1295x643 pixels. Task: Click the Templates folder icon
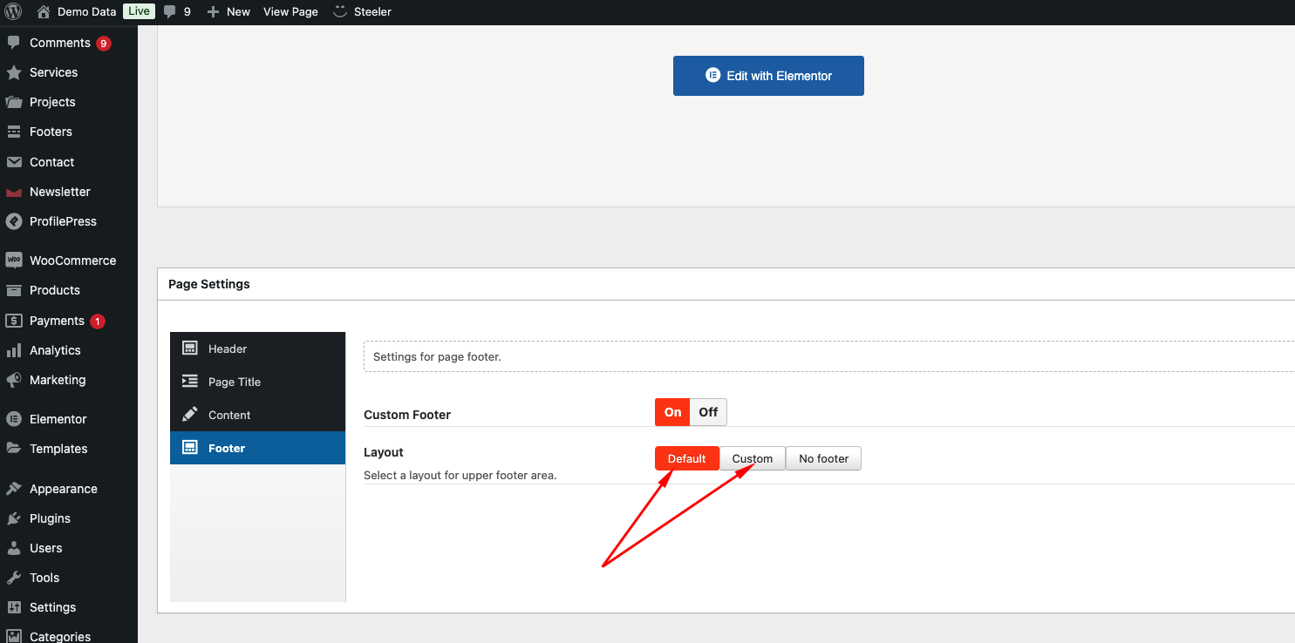[x=14, y=449]
